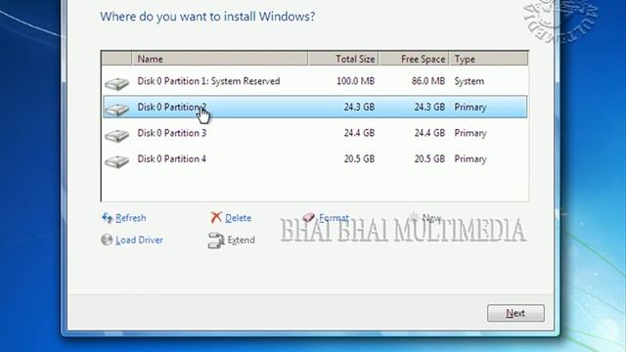
Task: Delete the selected partition via Delete link
Action: click(x=238, y=218)
